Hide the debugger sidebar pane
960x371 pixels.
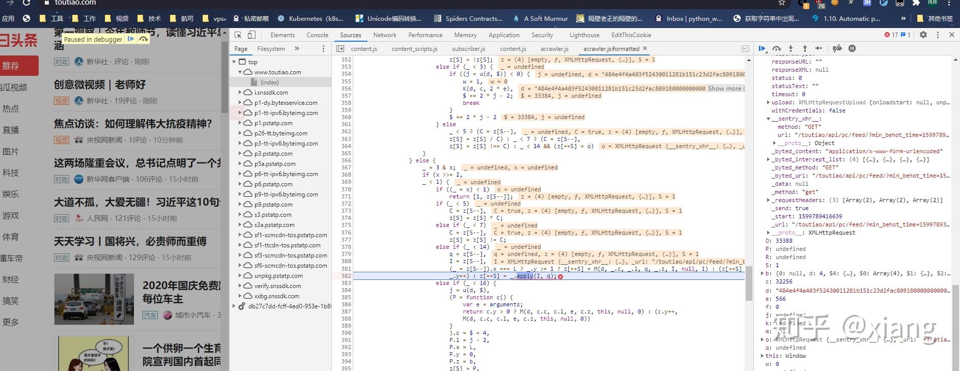(x=745, y=49)
